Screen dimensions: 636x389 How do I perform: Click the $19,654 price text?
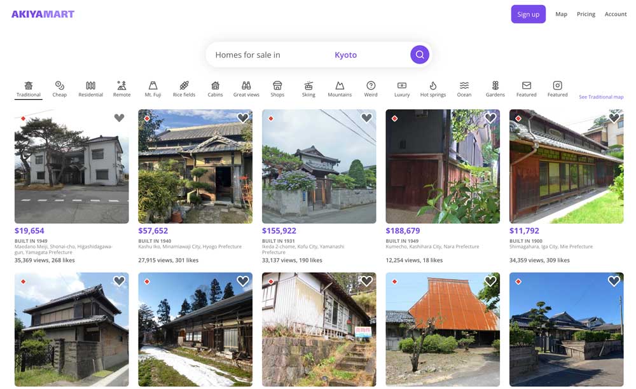point(29,231)
